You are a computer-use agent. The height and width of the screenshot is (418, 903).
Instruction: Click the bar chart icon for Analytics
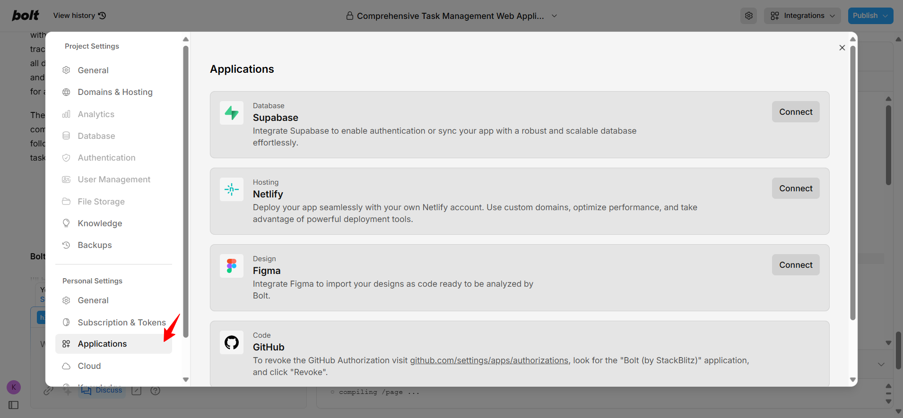(x=66, y=114)
